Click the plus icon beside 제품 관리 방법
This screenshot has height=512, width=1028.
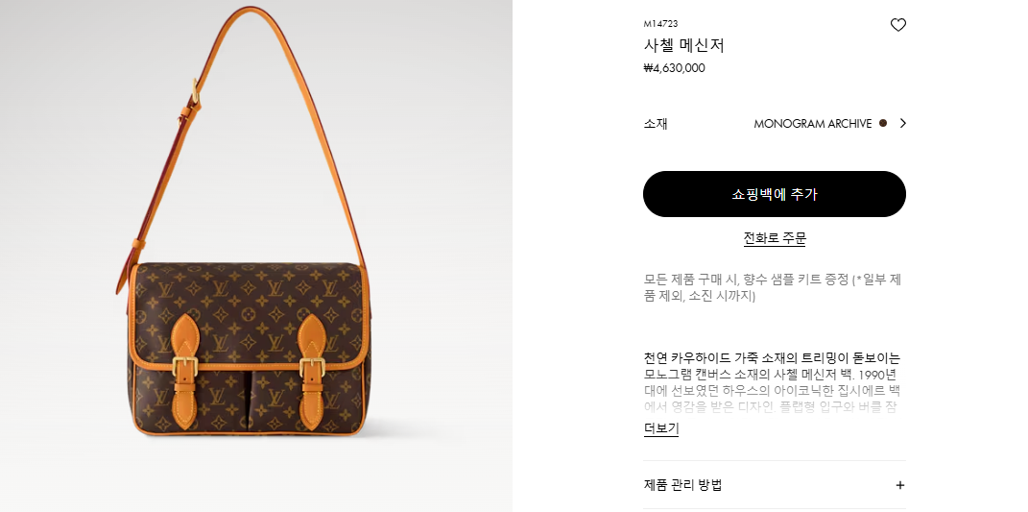point(899,485)
